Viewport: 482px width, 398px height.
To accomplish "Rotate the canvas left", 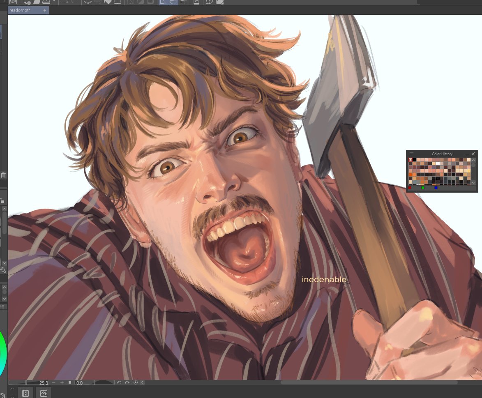I will (x=119, y=383).
